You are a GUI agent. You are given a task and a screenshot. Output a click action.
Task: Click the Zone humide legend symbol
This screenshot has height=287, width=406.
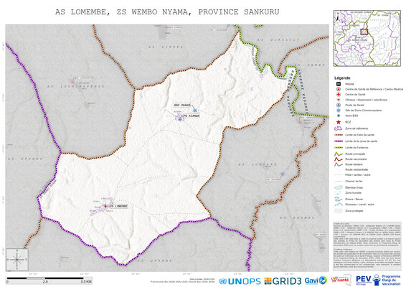(x=338, y=193)
